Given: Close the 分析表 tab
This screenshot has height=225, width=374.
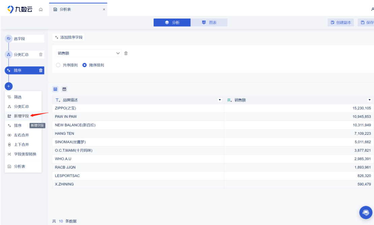Looking at the screenshot, I should [x=104, y=9].
